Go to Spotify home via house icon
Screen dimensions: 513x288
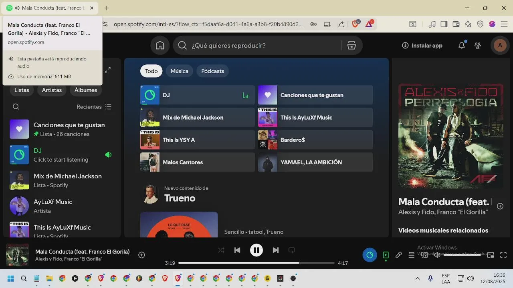160,46
